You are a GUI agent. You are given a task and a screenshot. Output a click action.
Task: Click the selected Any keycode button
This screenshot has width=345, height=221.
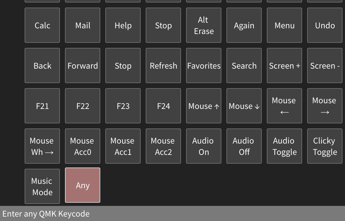pos(82,185)
